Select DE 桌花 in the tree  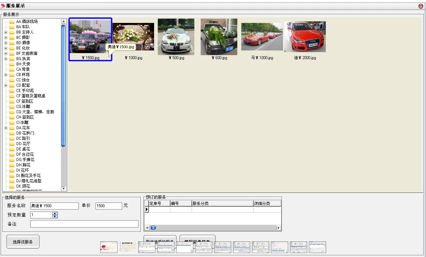tap(23, 149)
